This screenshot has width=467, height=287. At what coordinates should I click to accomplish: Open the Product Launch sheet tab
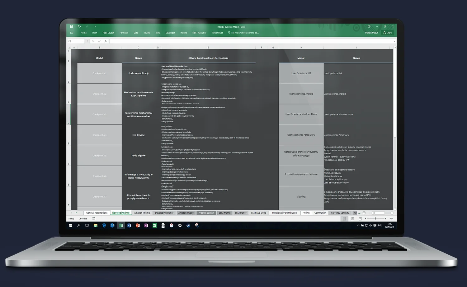[x=206, y=213]
